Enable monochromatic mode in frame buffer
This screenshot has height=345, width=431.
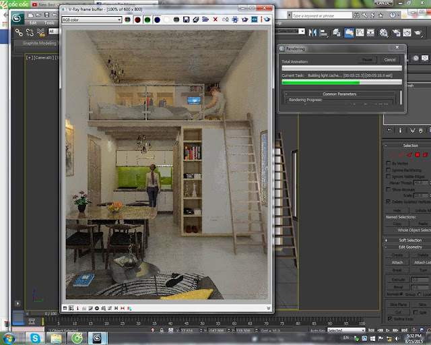(176, 20)
